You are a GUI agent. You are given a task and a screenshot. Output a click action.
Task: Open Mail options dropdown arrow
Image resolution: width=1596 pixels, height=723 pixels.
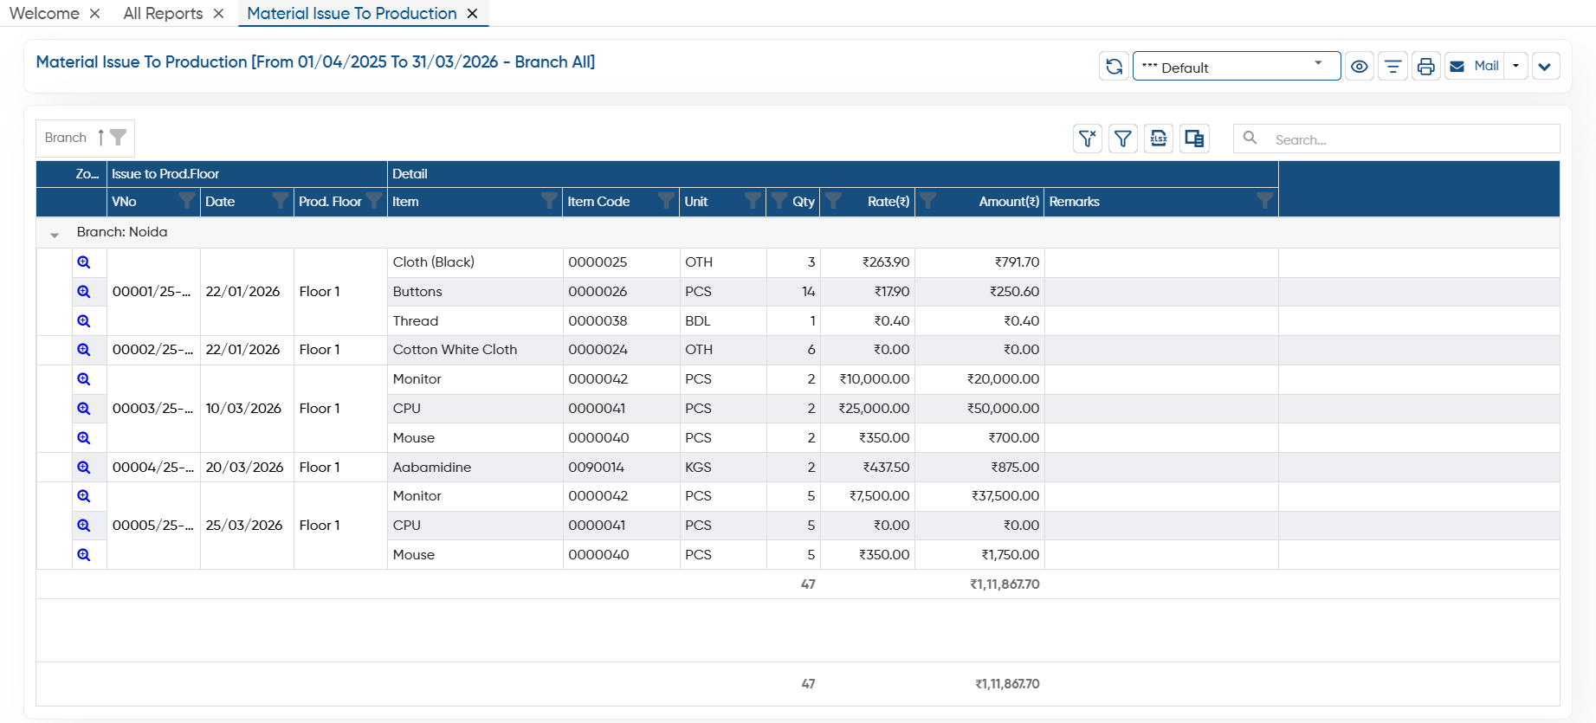[x=1515, y=66]
